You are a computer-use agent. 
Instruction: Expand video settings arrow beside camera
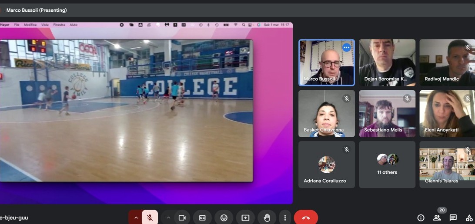point(168,217)
